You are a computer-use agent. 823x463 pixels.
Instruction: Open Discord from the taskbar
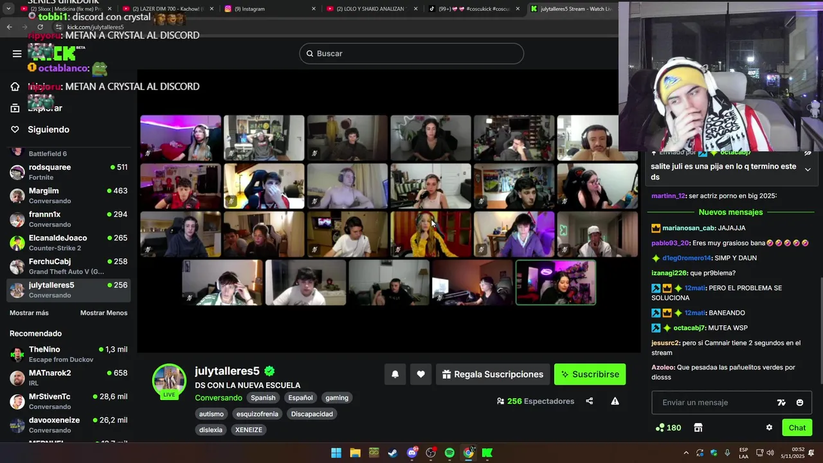tap(412, 453)
